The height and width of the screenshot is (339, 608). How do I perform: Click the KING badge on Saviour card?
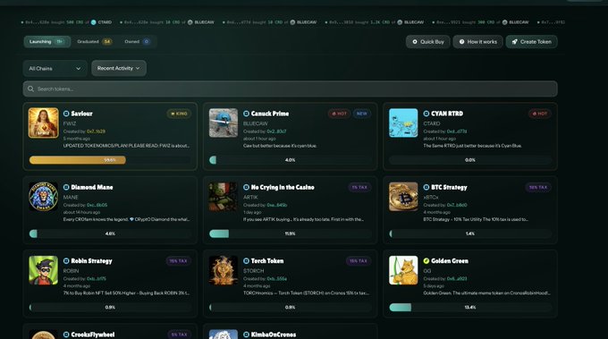click(x=179, y=114)
